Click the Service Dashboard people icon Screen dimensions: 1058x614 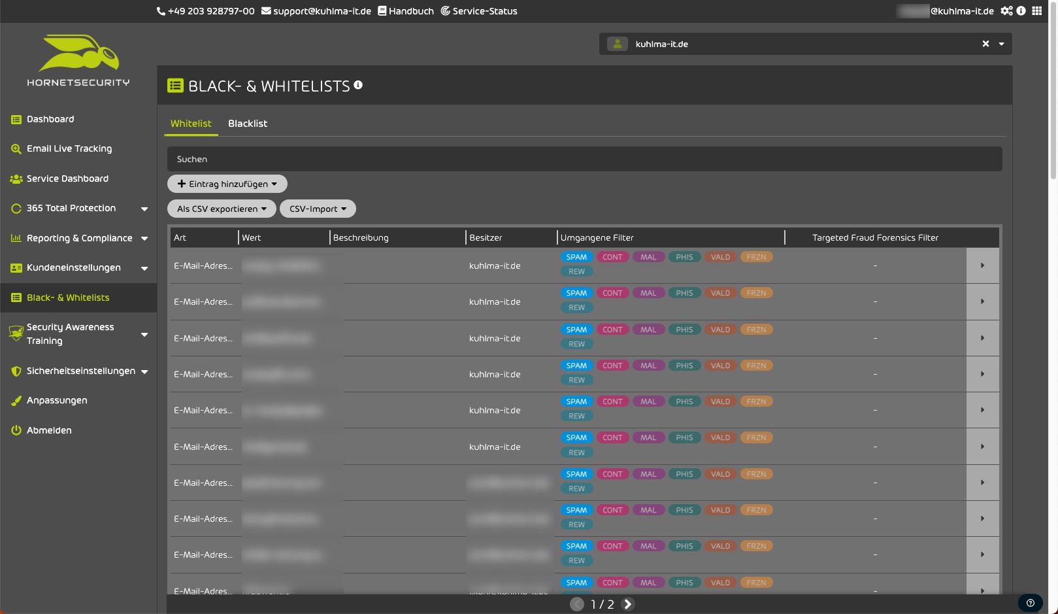pos(16,179)
